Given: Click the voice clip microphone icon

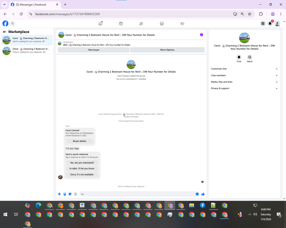Looking at the screenshot, I should point(59,194).
